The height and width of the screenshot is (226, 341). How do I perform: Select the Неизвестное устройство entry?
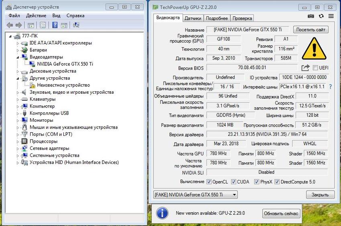pos(63,85)
